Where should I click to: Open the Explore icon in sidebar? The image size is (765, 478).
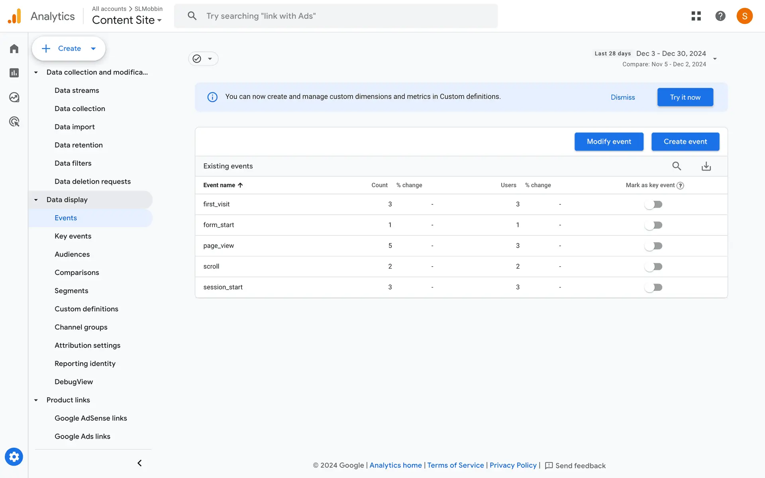coord(14,97)
